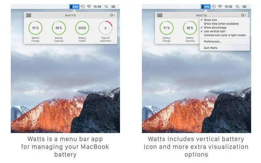Close the gear settings dropdown in right Watts panel
The height and width of the screenshot is (163, 261).
(243, 15)
